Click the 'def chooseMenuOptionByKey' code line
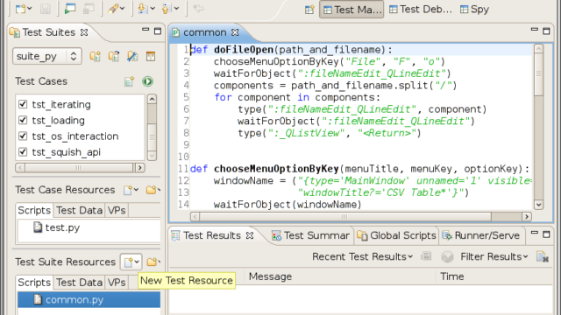The image size is (561, 315). [359, 169]
